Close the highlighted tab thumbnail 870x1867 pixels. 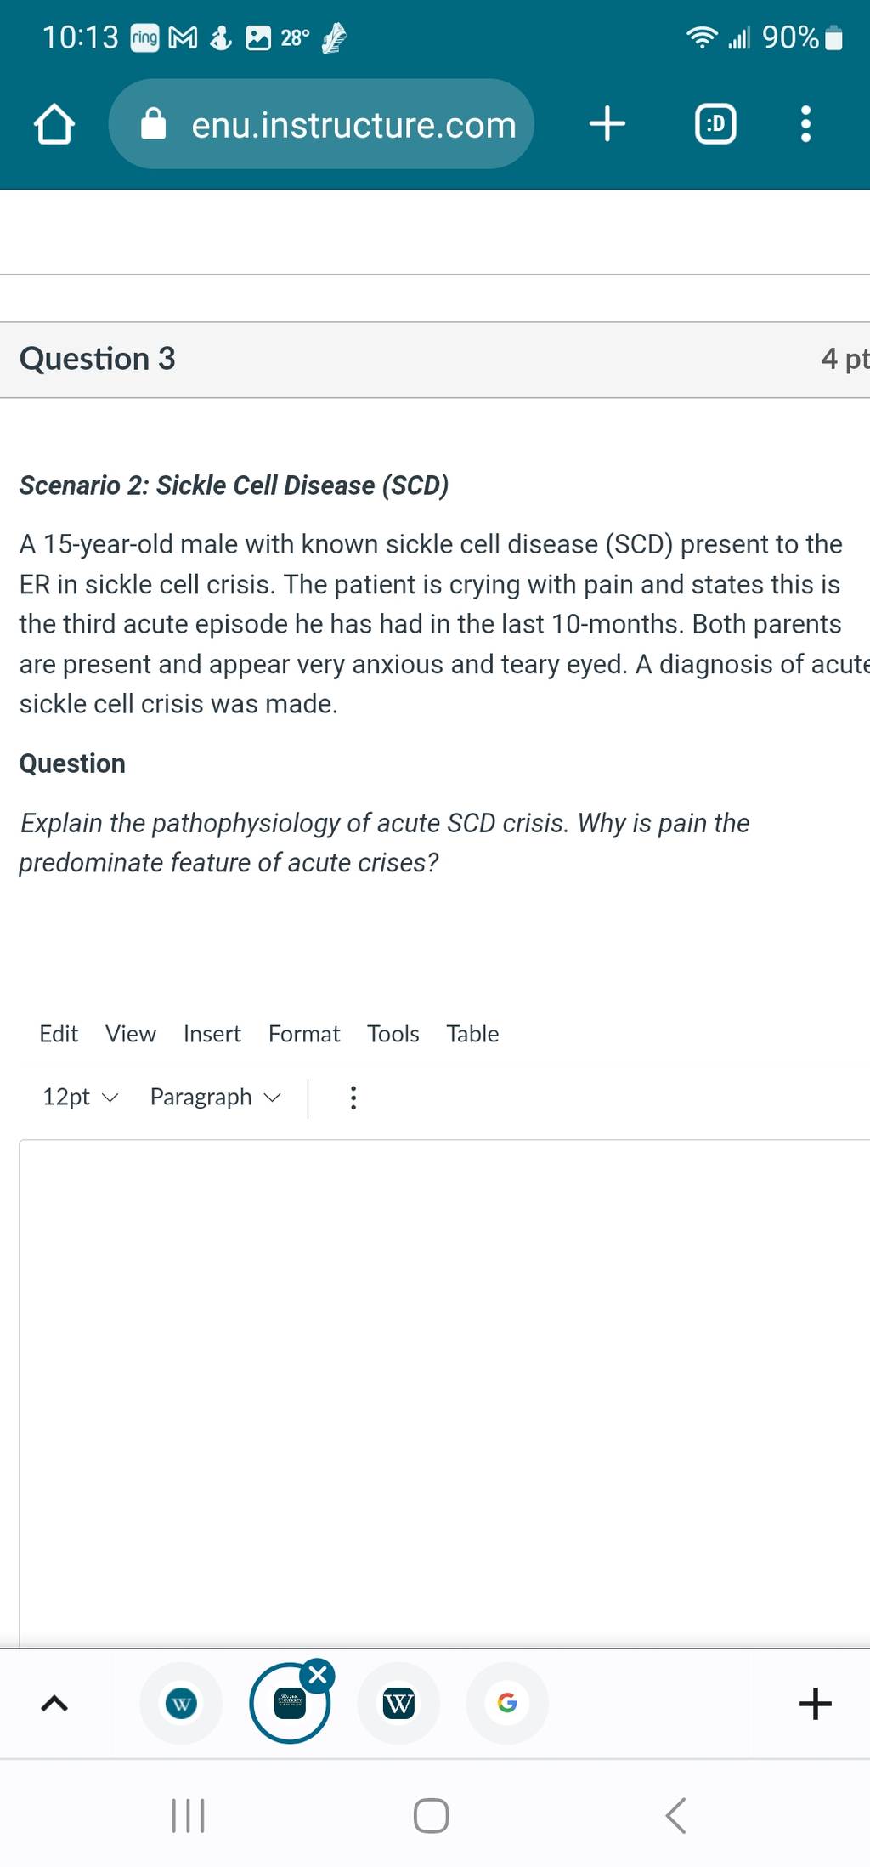(318, 1676)
